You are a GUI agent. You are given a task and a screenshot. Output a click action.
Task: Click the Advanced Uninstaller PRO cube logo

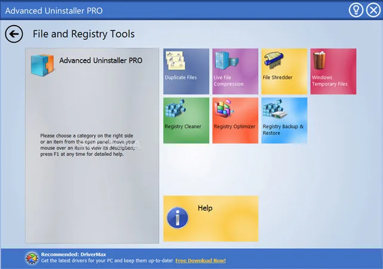42,65
